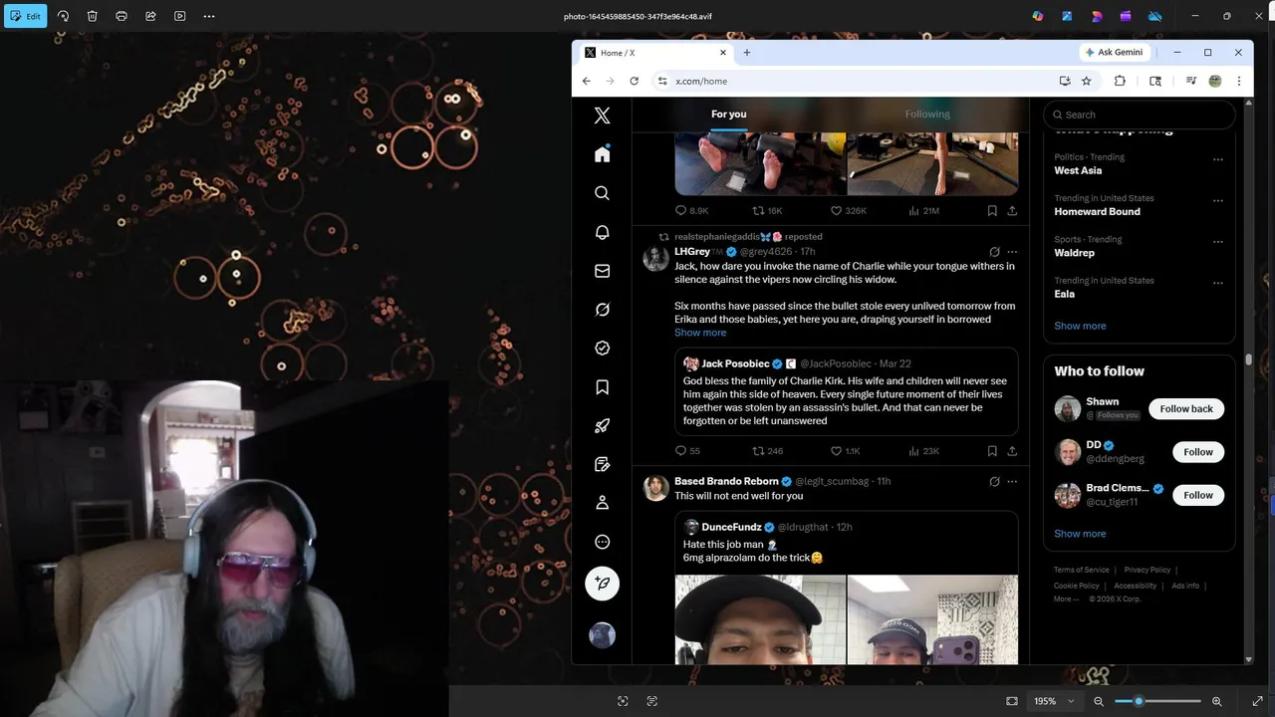The height and width of the screenshot is (717, 1275).
Task: Bookmark the top post with 21M views
Action: [x=992, y=211]
